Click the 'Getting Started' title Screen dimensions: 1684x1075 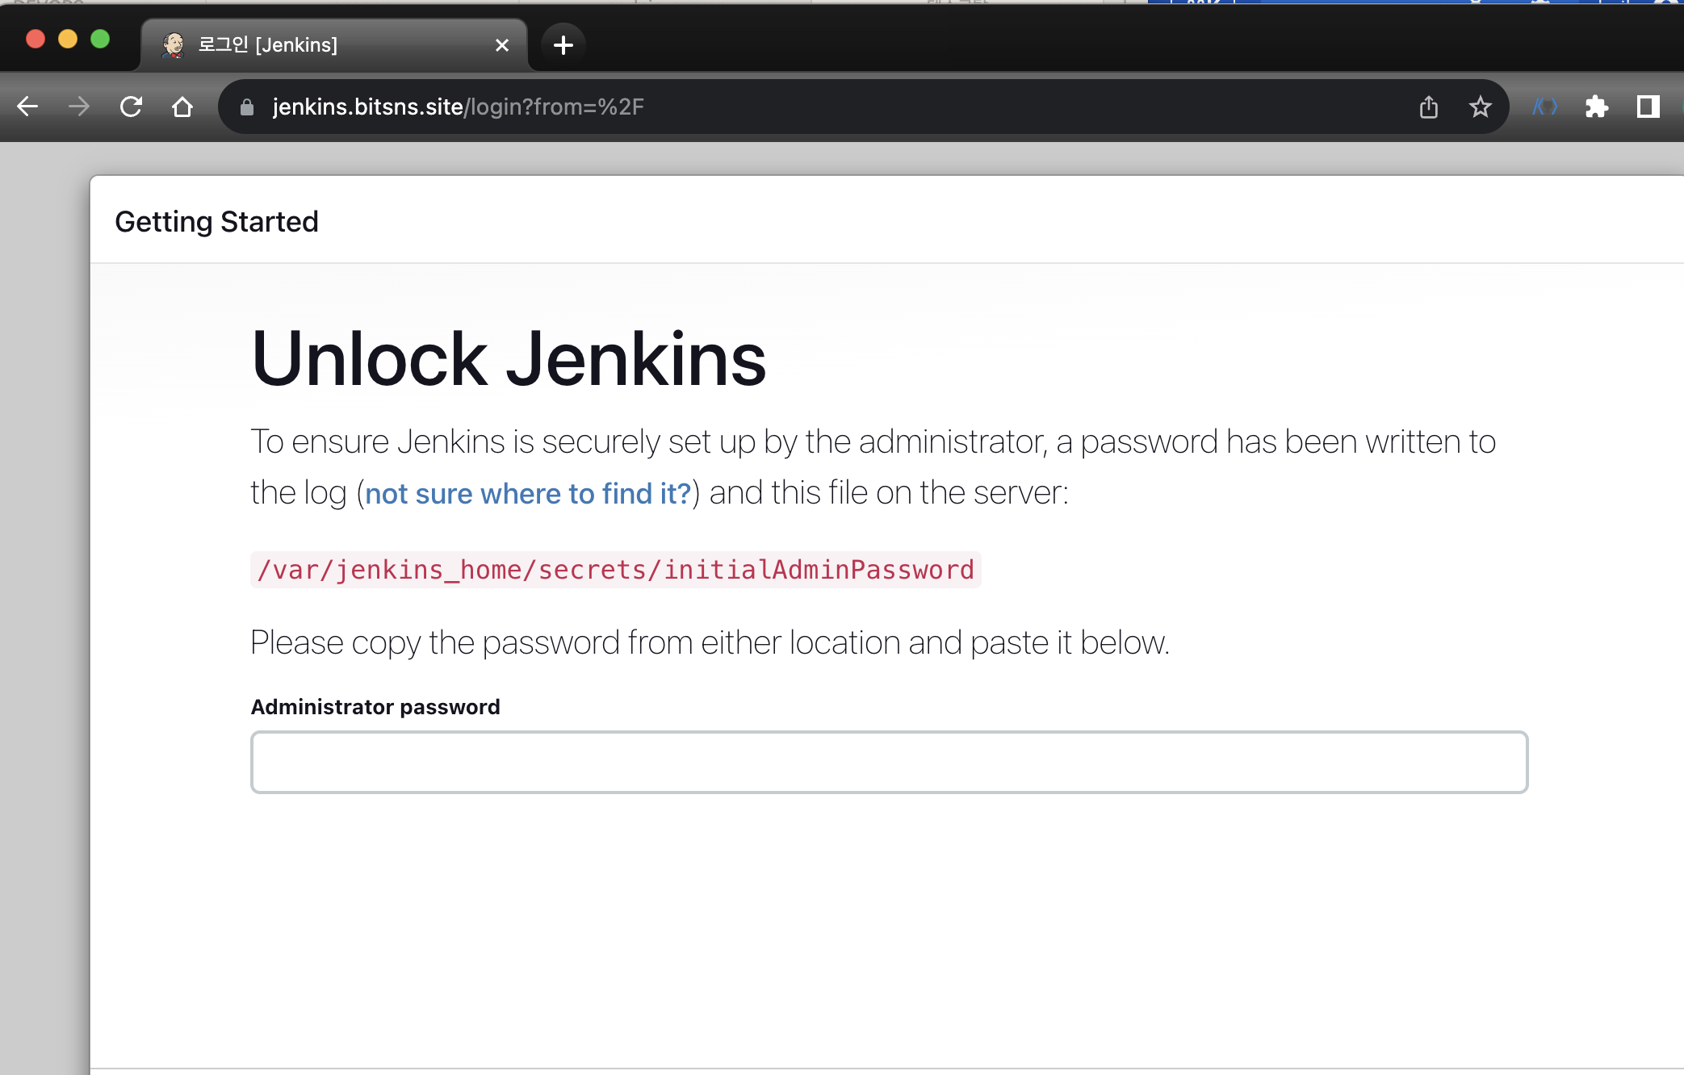pyautogui.click(x=216, y=221)
